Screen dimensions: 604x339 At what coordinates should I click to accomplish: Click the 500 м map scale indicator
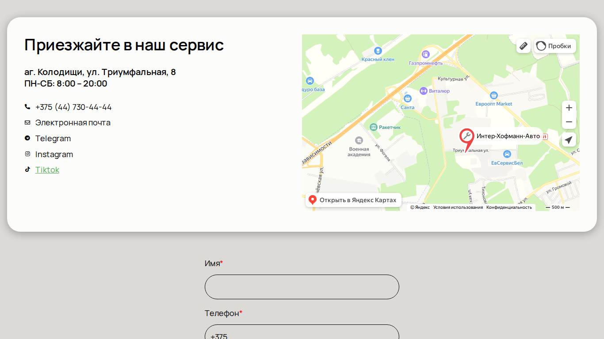coord(558,207)
